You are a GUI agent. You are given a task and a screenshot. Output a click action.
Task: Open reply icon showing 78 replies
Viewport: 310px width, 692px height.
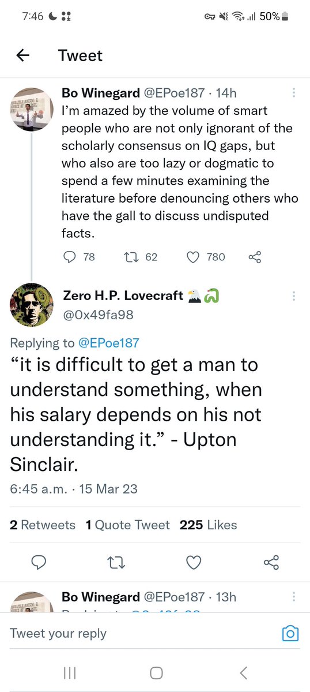(70, 257)
